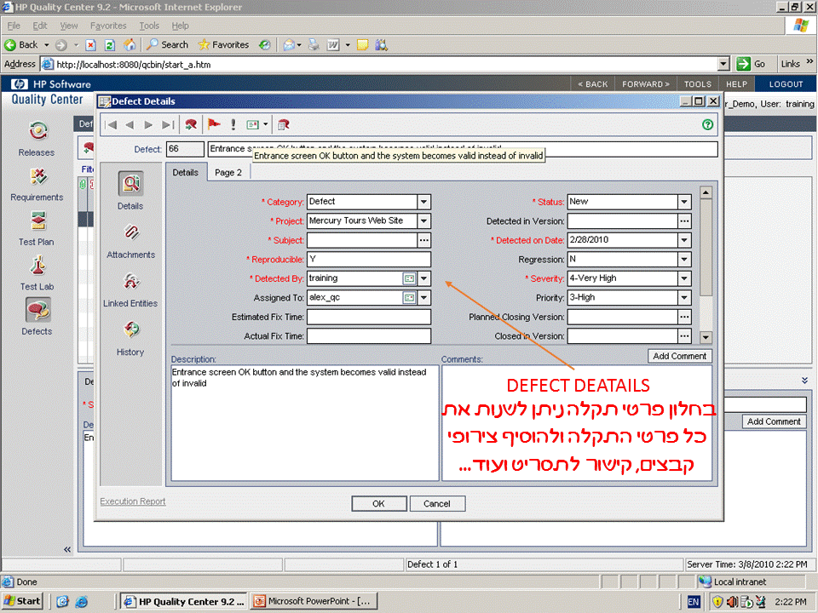Click the IE Refresh button
Image resolution: width=818 pixels, height=613 pixels.
click(110, 45)
